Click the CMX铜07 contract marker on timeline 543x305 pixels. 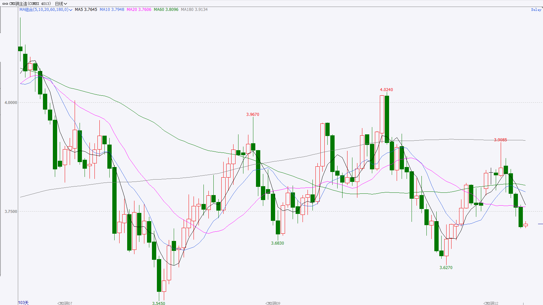(x=65, y=303)
